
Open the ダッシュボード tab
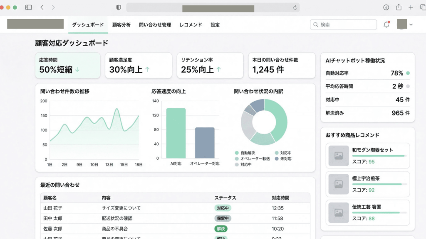[x=88, y=24]
